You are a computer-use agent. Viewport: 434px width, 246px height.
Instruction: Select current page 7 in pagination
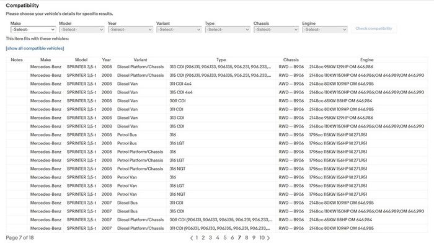239,238
